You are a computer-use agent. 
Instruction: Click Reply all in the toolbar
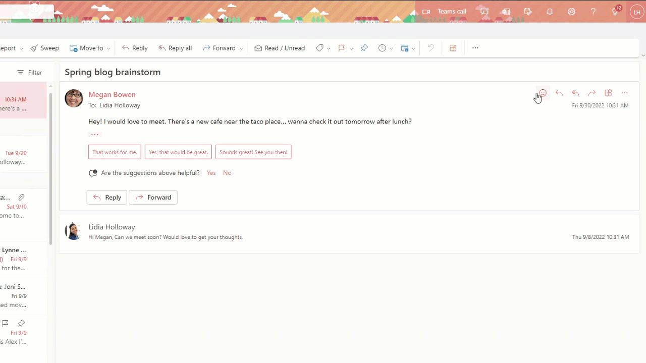click(175, 48)
